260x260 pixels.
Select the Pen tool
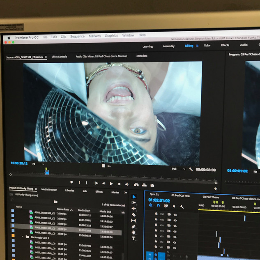133,226
